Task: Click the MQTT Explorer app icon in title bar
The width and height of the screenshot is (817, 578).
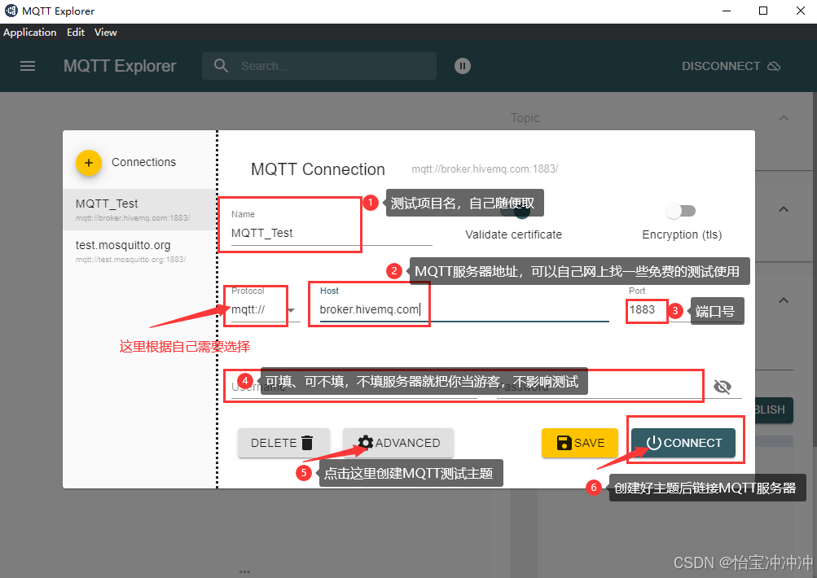Action: [11, 11]
